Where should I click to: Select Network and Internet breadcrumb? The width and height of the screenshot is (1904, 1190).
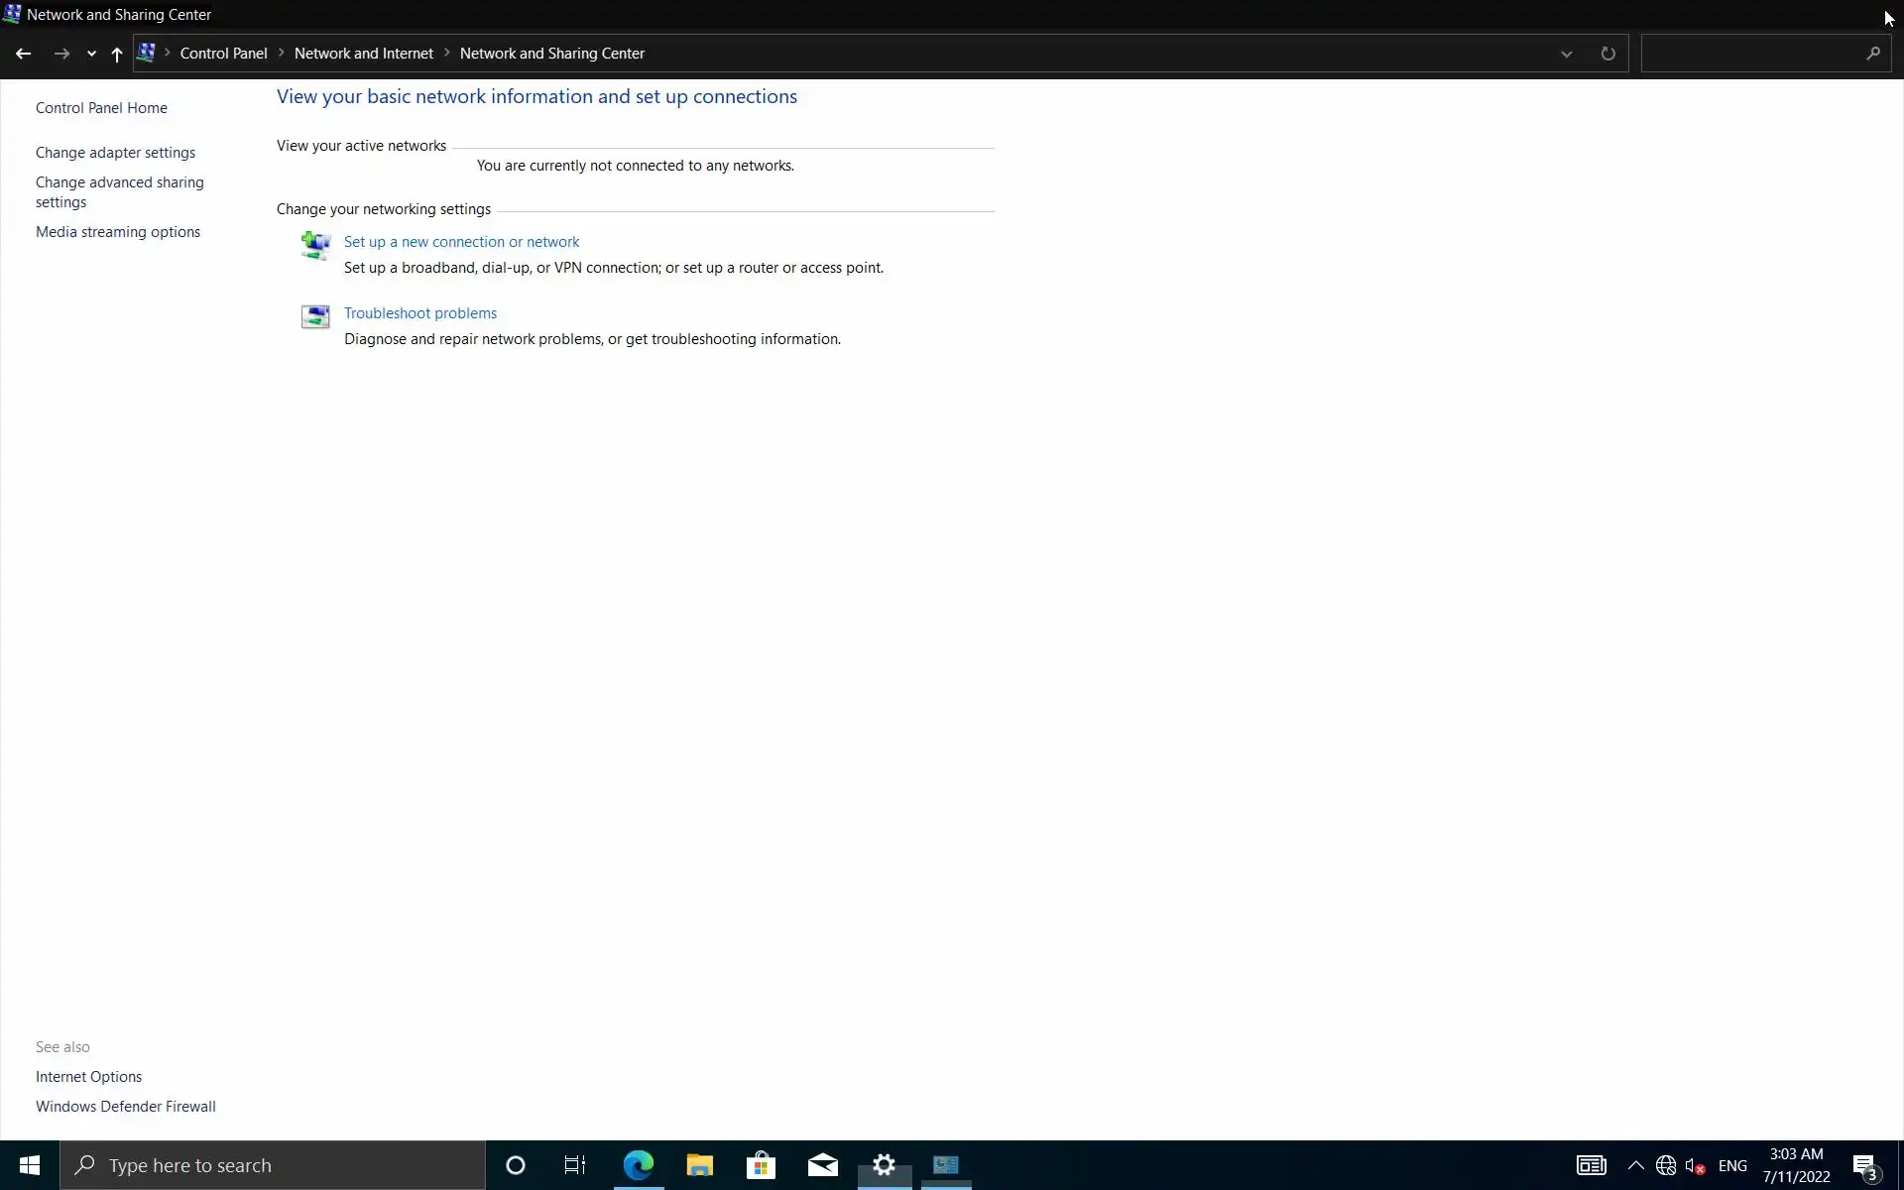[x=363, y=54]
